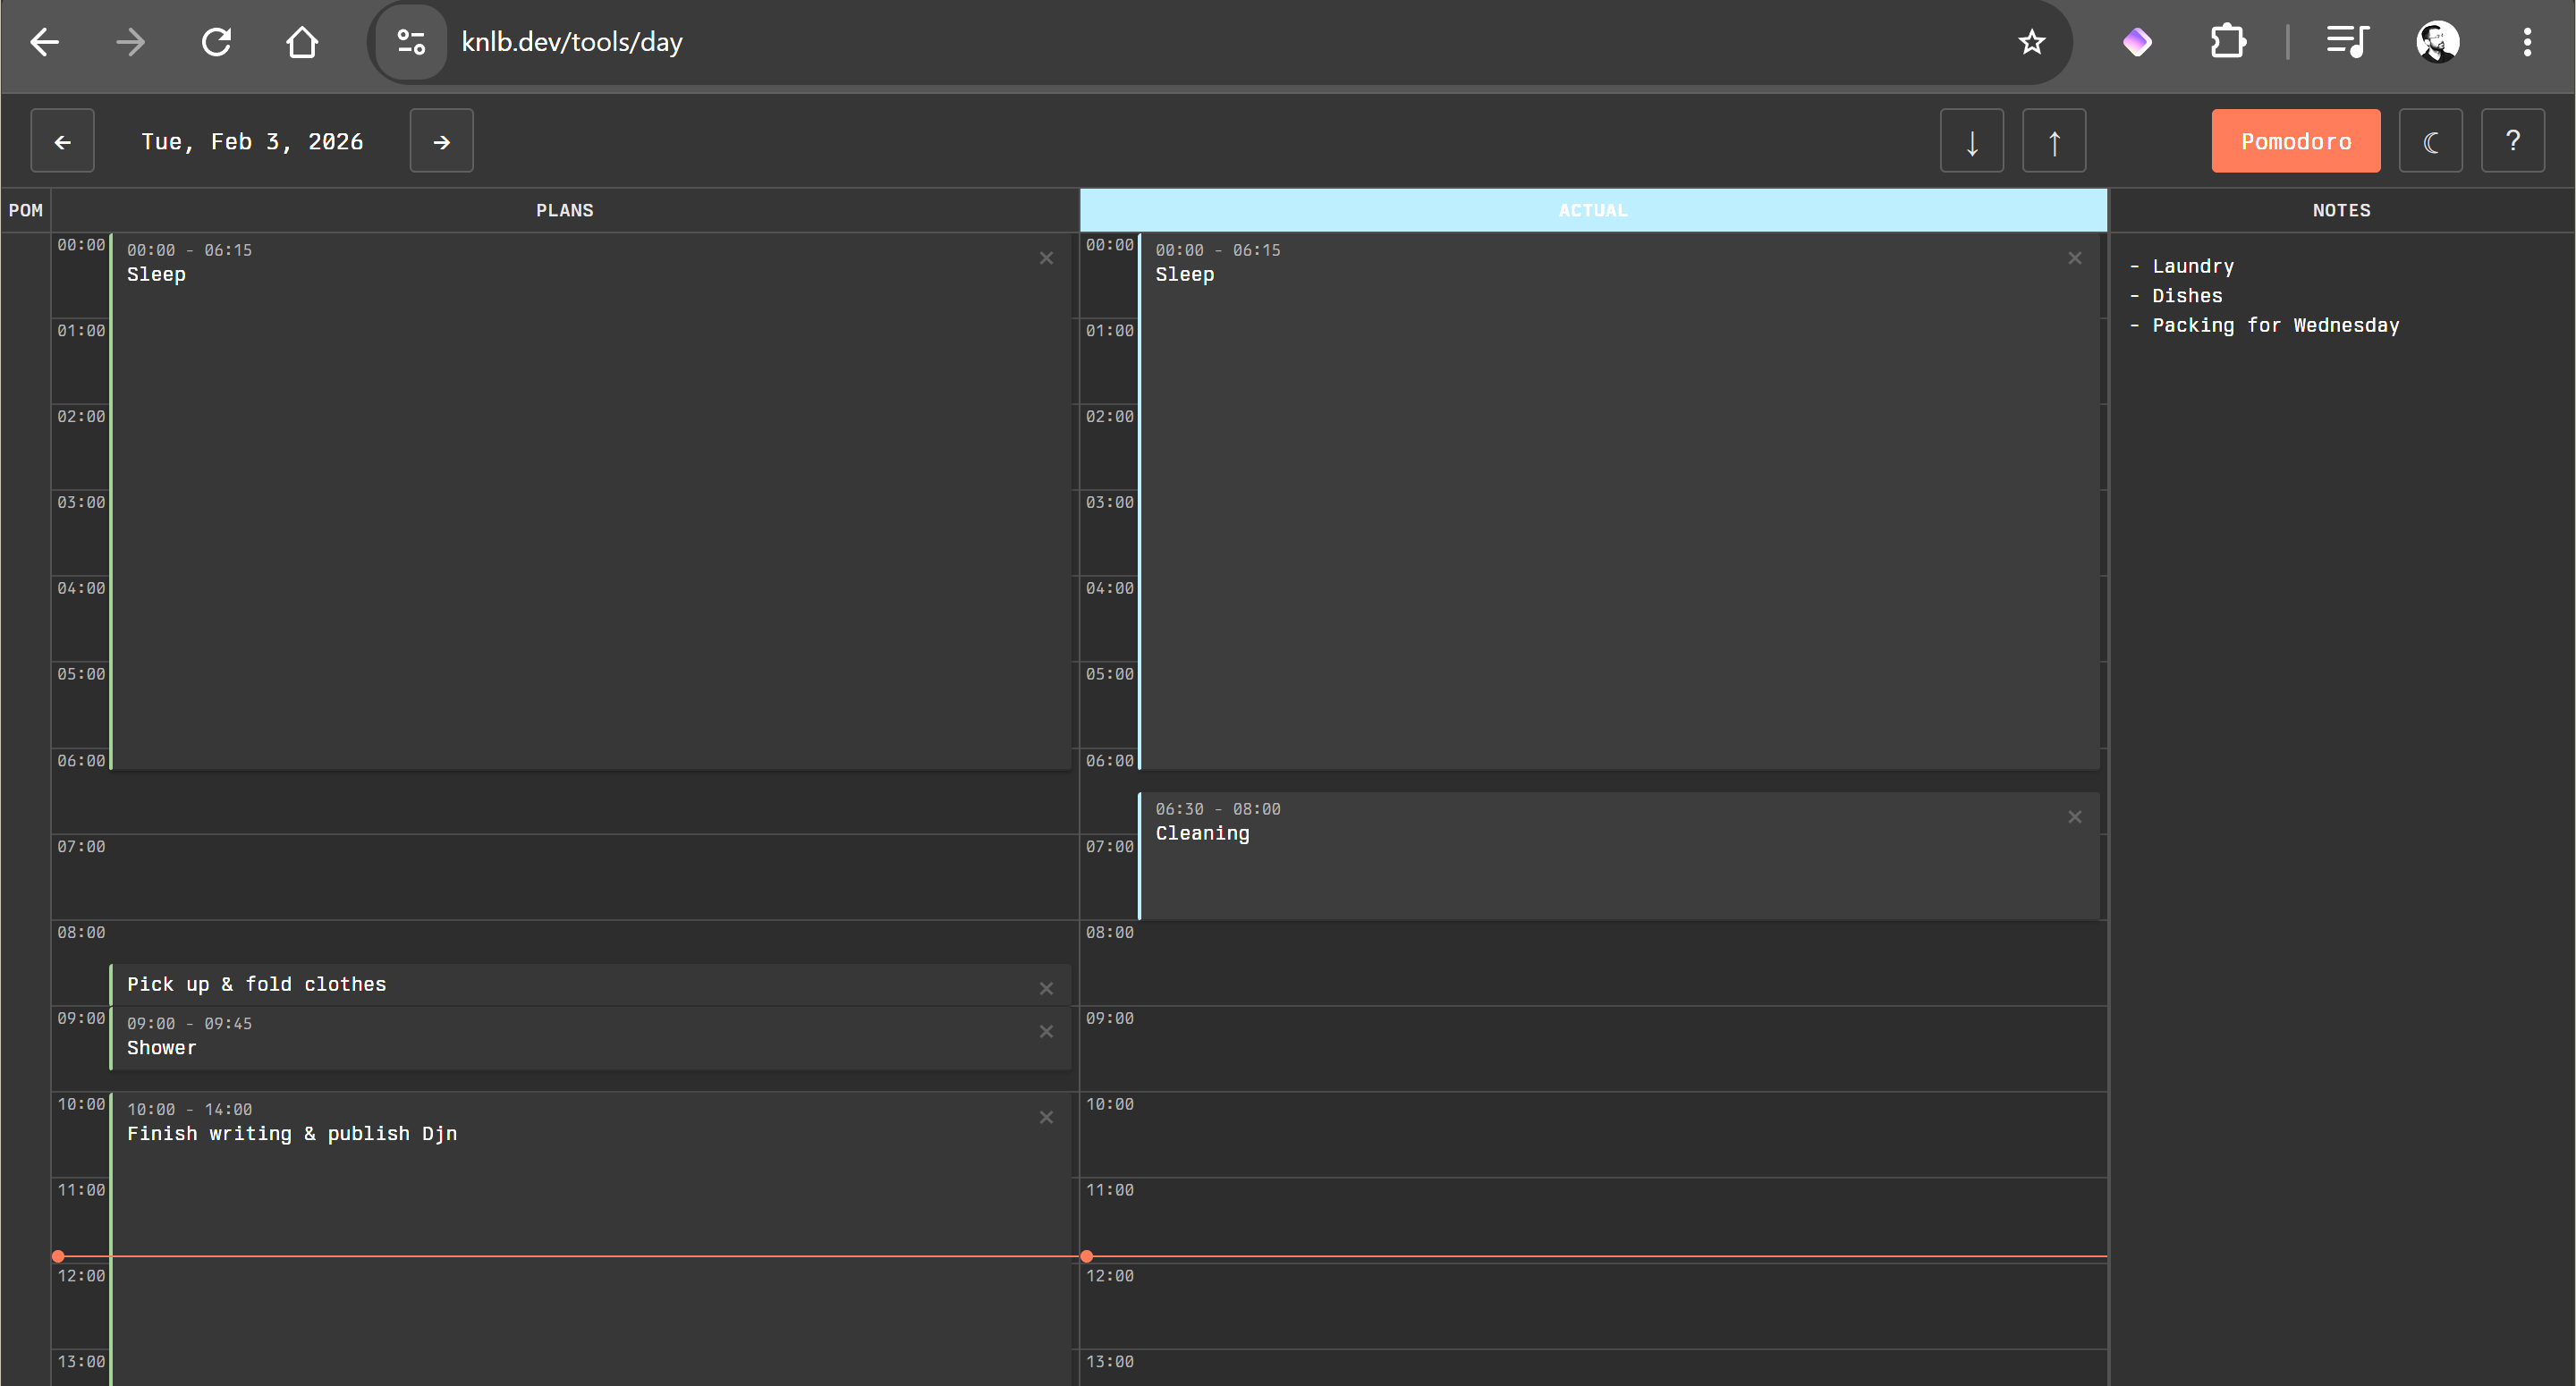Open help with question mark button
The height and width of the screenshot is (1386, 2576).
tap(2512, 141)
